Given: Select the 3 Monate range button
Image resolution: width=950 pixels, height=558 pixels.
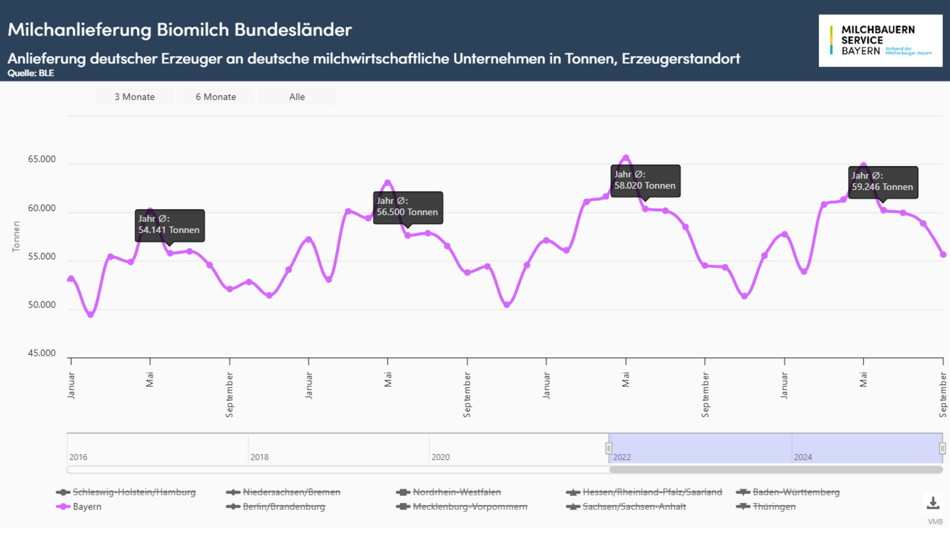Looking at the screenshot, I should (134, 97).
